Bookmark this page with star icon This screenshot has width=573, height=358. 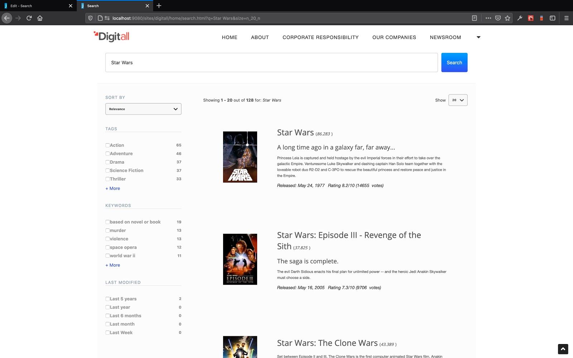(x=507, y=18)
